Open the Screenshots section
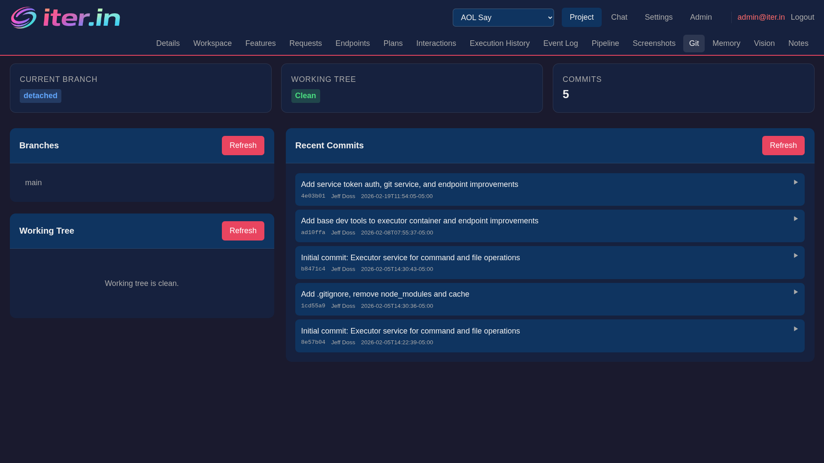Viewport: 824px width, 463px height. point(654,43)
